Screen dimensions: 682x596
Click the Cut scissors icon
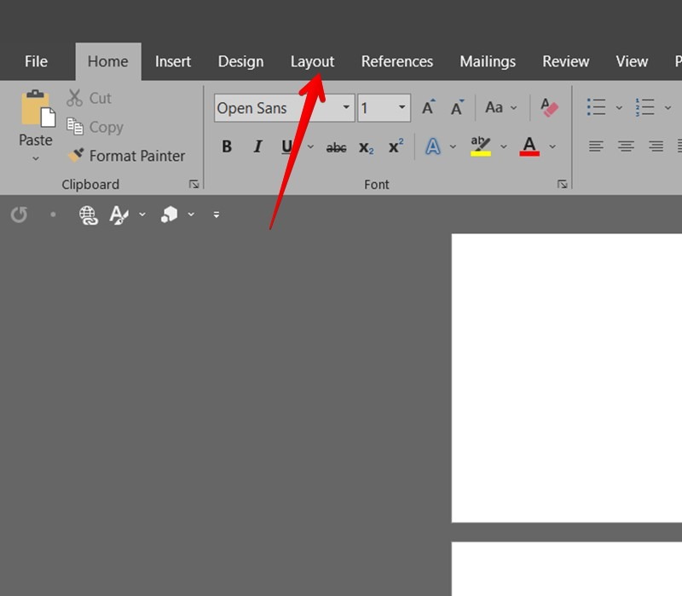pos(75,98)
